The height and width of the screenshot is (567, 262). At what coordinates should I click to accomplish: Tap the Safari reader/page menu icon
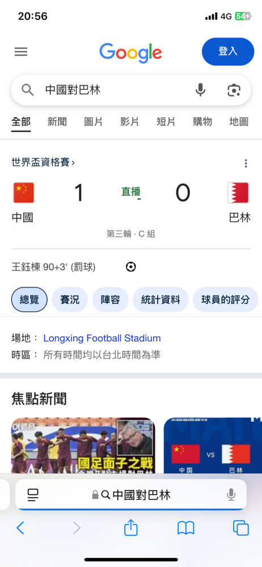[x=33, y=494]
